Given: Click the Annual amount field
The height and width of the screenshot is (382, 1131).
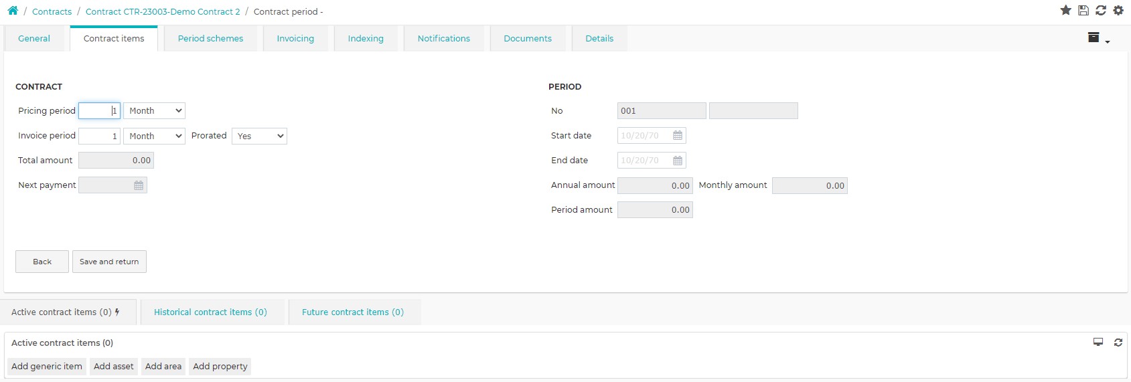Looking at the screenshot, I should pos(655,185).
